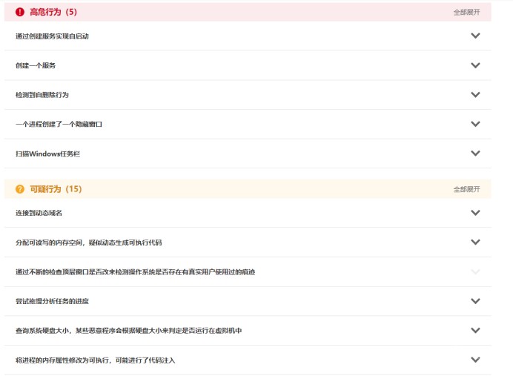Screen dimensions: 513x376
Task: Expand 分配可读写的内存空间 chevron
Action: tap(475, 243)
